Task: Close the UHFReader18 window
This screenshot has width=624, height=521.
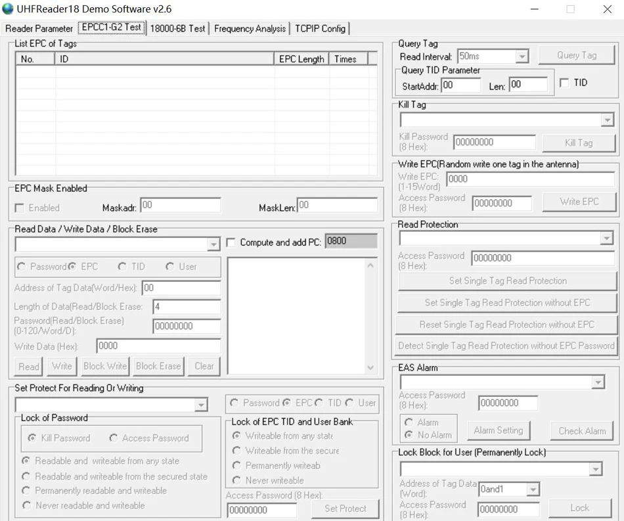Action: (x=608, y=9)
